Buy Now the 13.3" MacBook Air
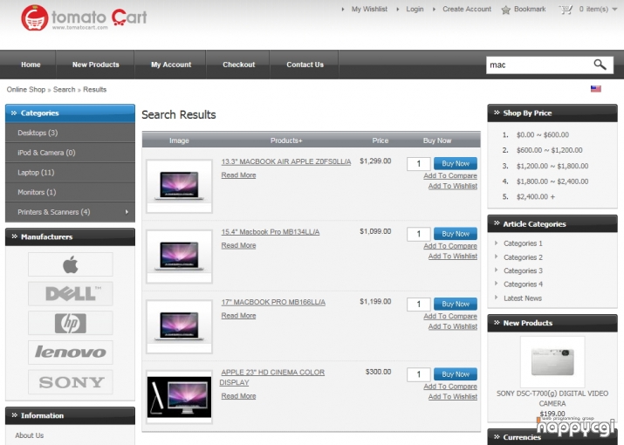This screenshot has width=624, height=445. pos(456,163)
